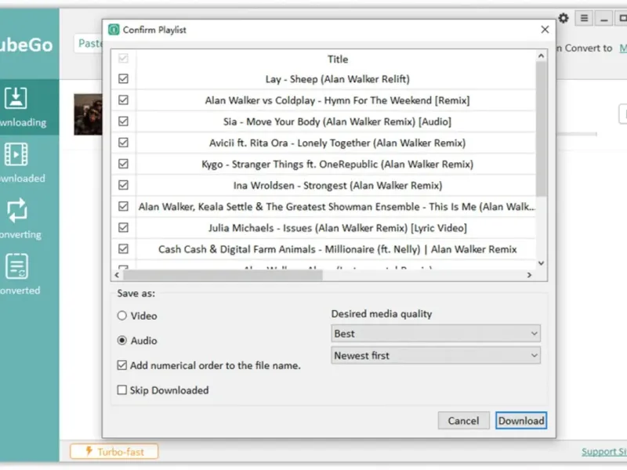Screen dimensions: 627x470
Task: Open the Downloaded videos sidebar icon
Action: pos(17,154)
